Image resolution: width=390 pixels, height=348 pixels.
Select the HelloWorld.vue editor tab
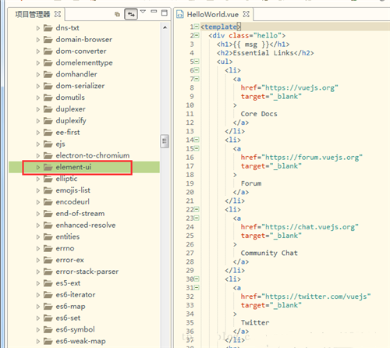coord(212,15)
